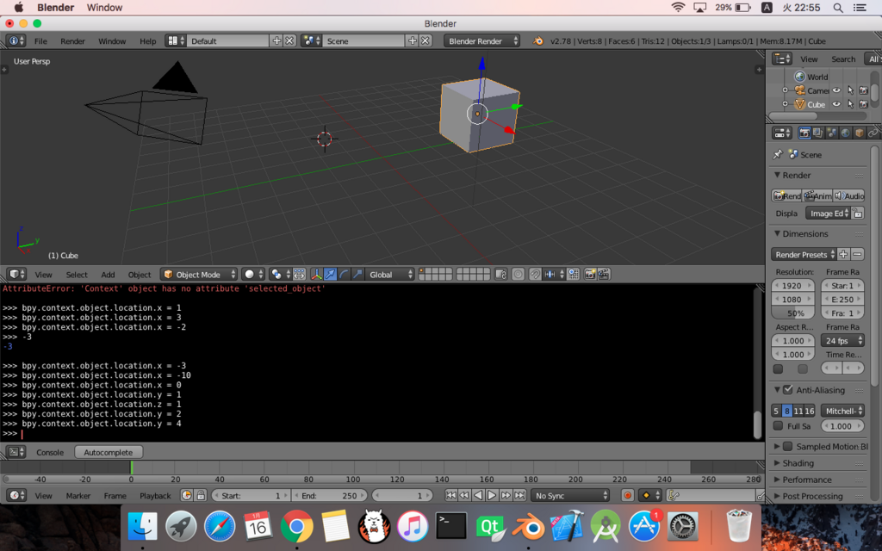Open the 24 fps frame rate dropdown
This screenshot has width=882, height=551.
pos(842,341)
